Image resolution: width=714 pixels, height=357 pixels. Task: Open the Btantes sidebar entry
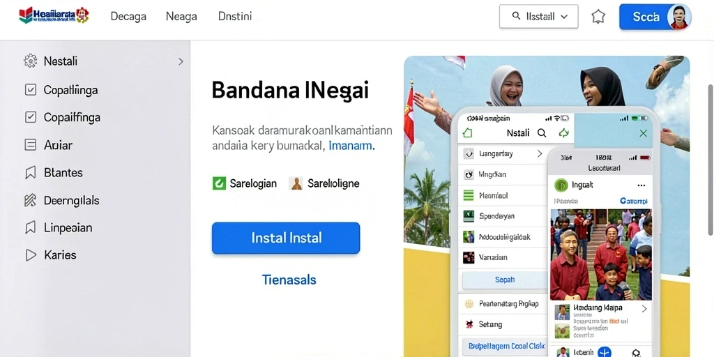[x=63, y=173]
